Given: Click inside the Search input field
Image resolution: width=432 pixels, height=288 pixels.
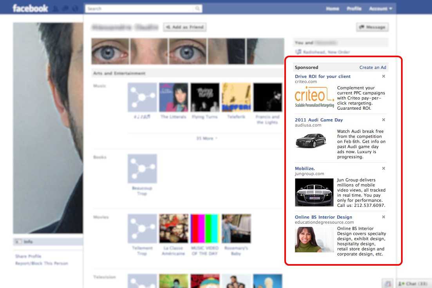Looking at the screenshot, I should tap(141, 8).
